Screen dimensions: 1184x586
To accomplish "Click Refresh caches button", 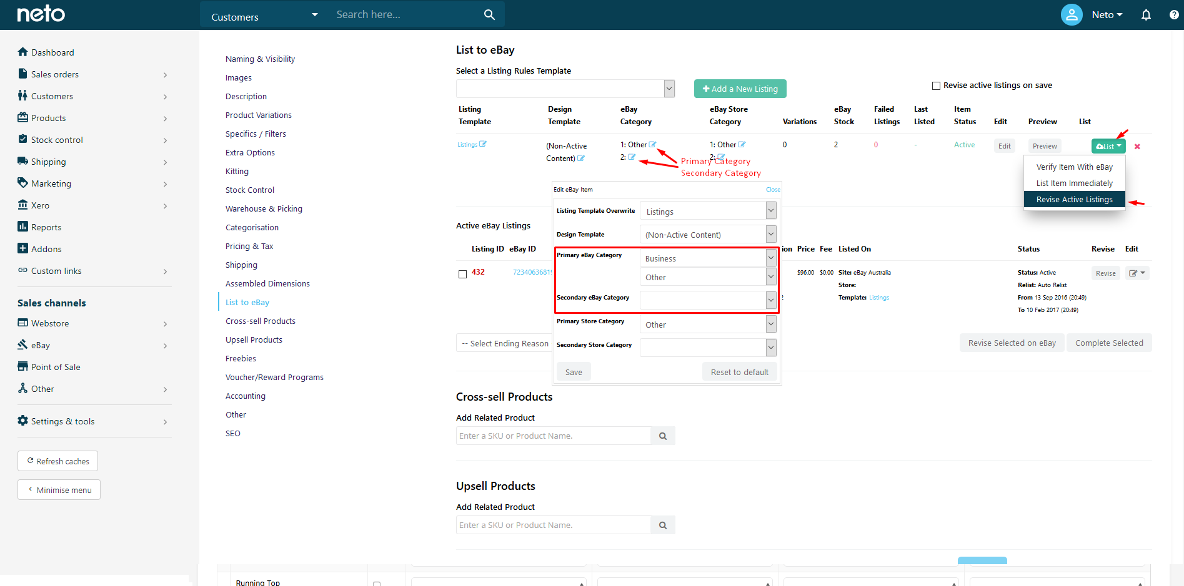I will click(57, 461).
